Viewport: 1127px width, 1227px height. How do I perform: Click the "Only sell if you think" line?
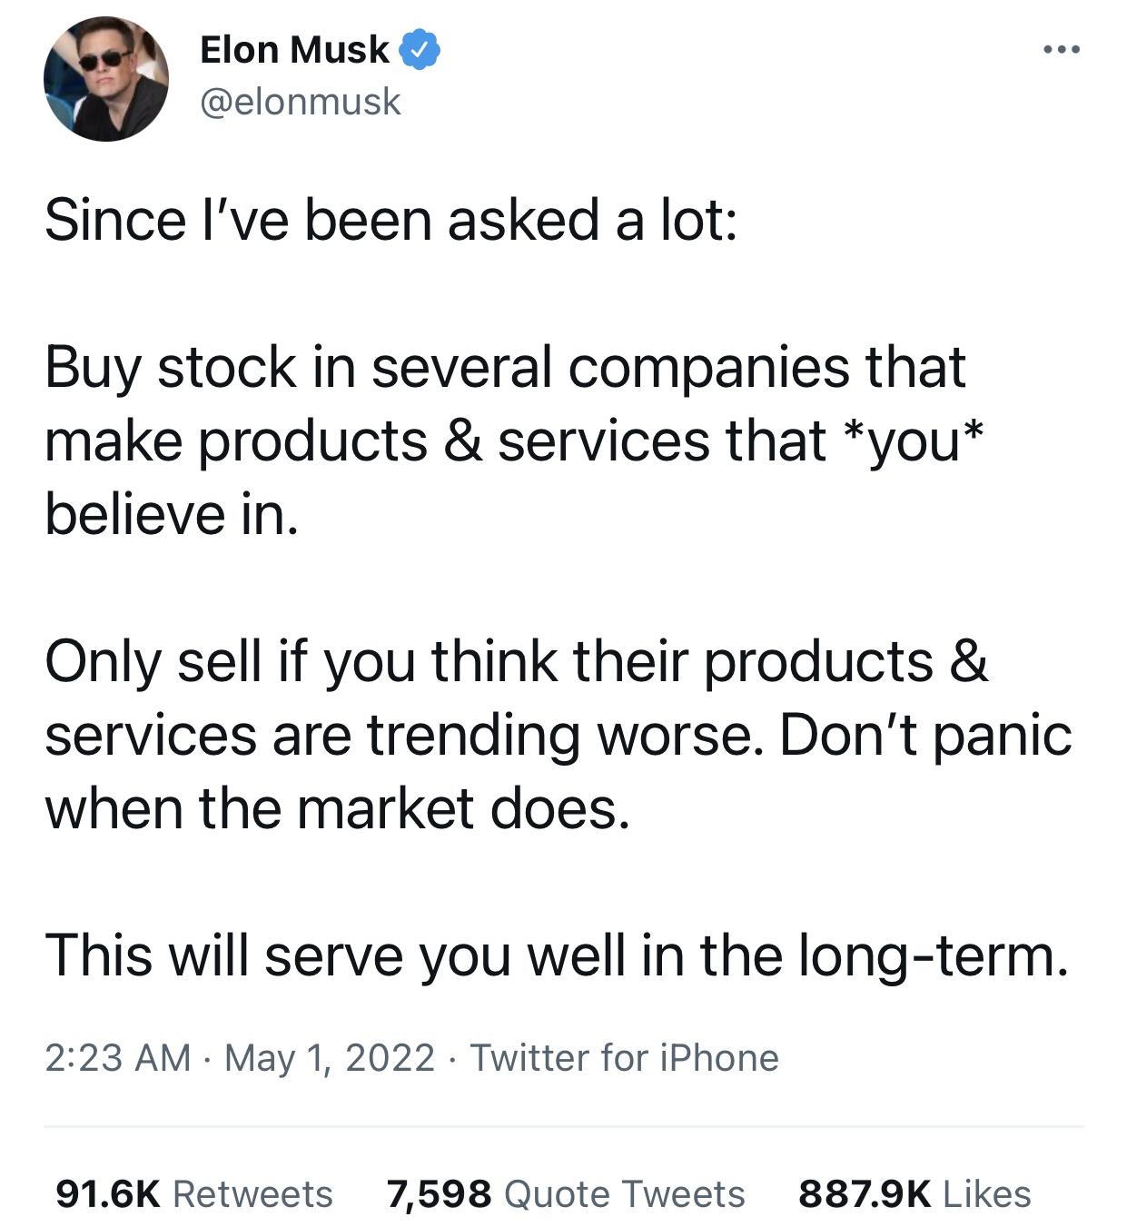click(x=517, y=661)
